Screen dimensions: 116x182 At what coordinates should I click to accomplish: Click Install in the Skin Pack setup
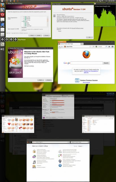pyautogui.click(x=39, y=35)
